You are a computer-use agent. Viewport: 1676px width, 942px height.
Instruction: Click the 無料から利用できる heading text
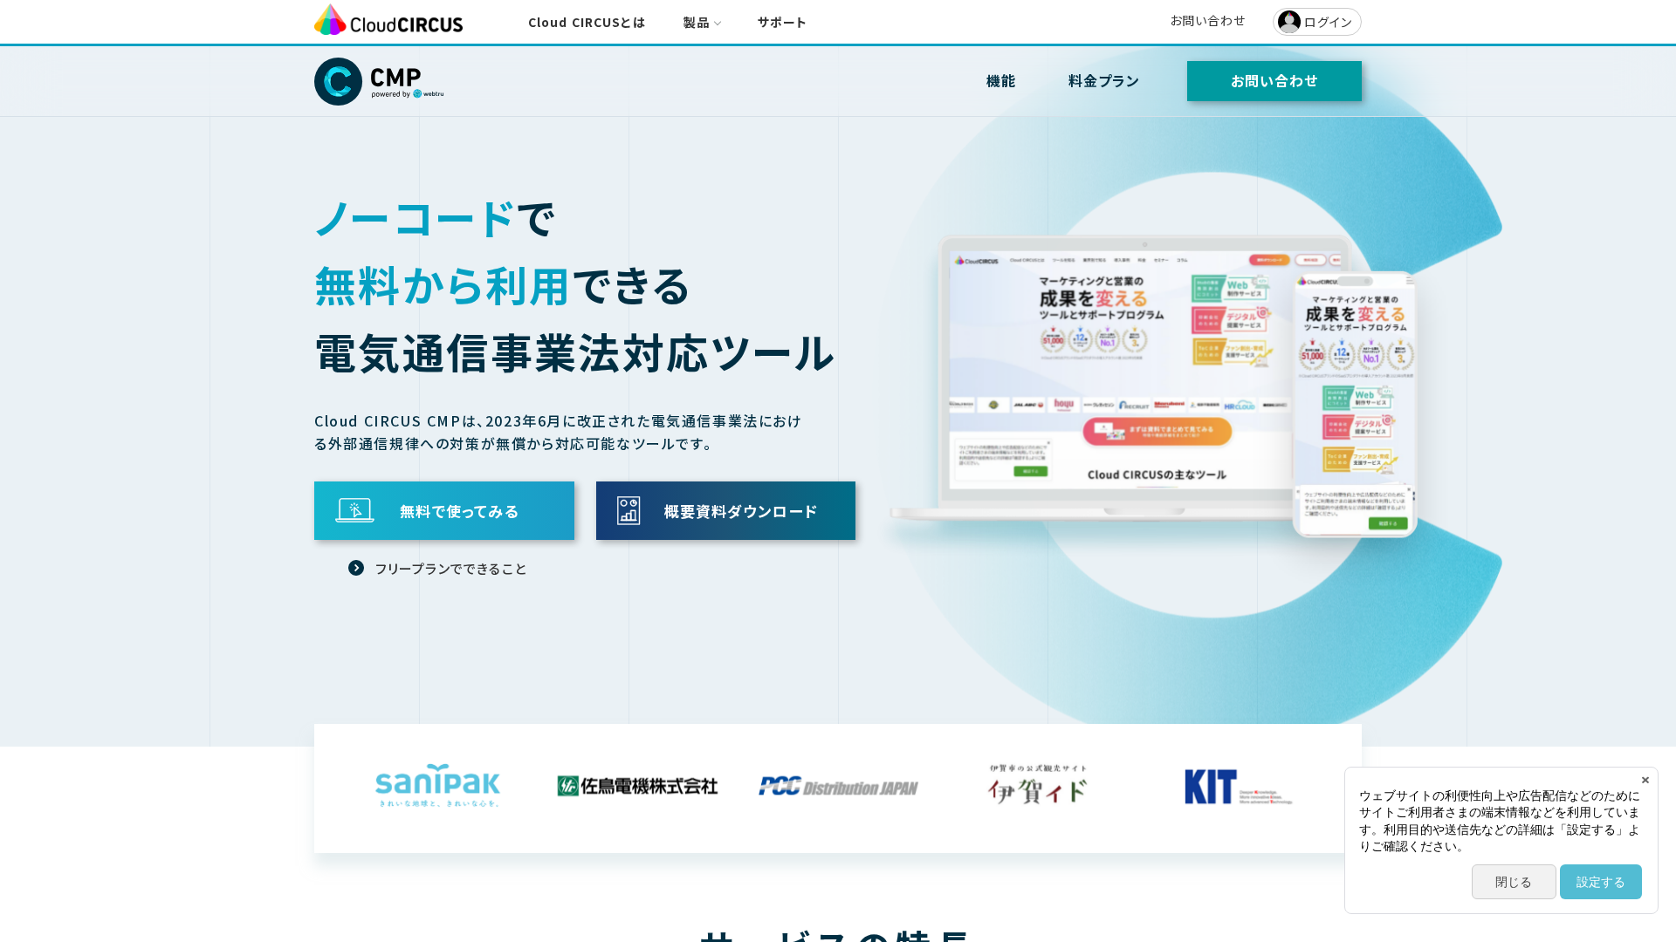503,286
